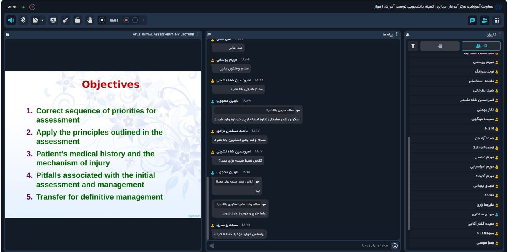
Task: Click the user list filter button
Action: [x=413, y=46]
